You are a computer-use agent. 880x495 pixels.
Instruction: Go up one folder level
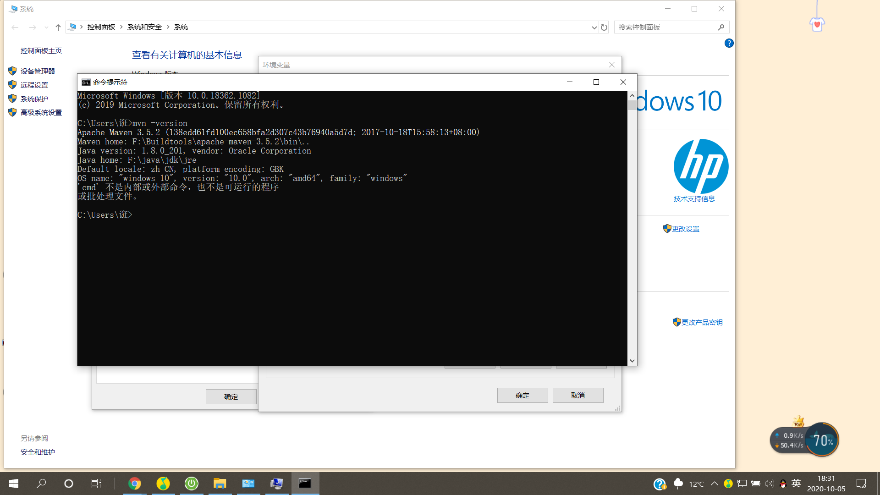tap(58, 27)
